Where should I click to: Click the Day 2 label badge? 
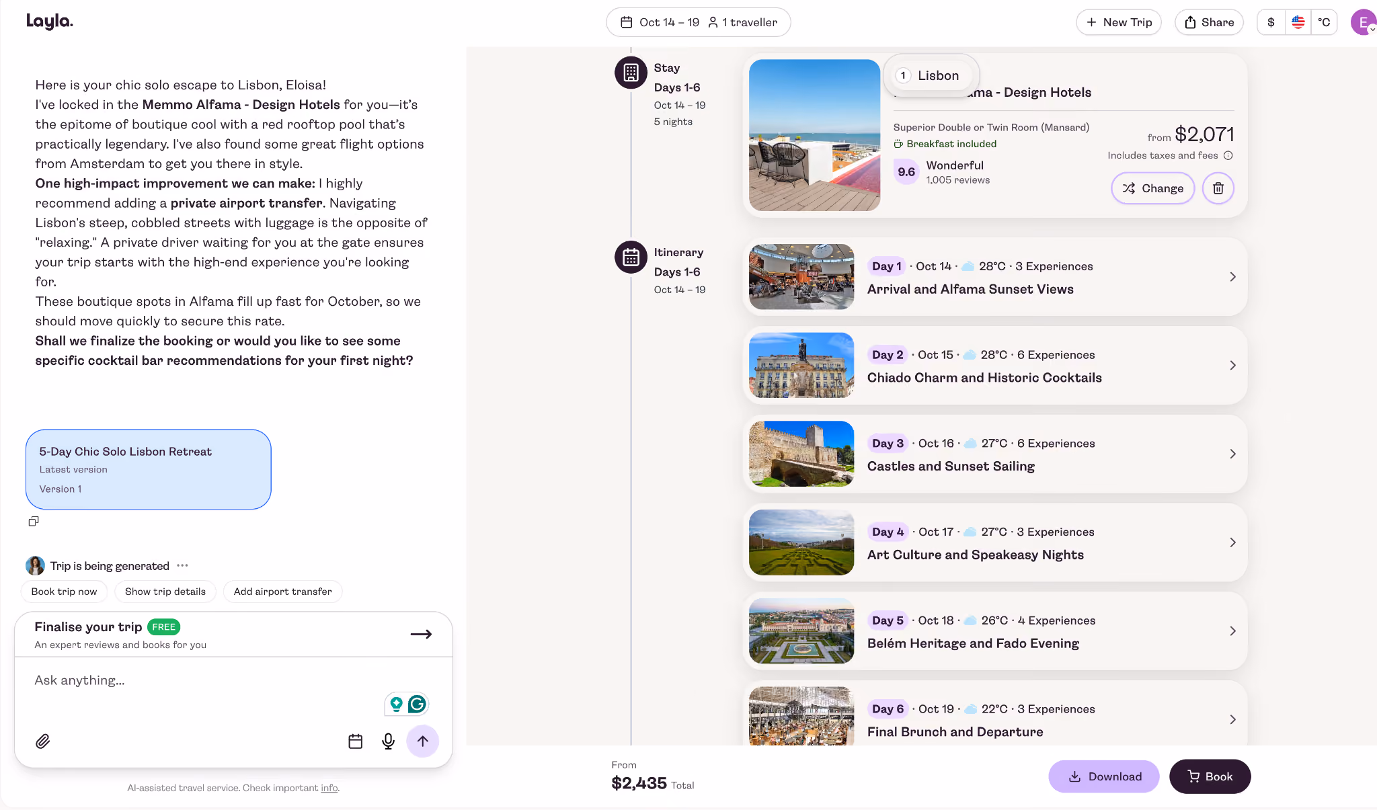click(888, 355)
